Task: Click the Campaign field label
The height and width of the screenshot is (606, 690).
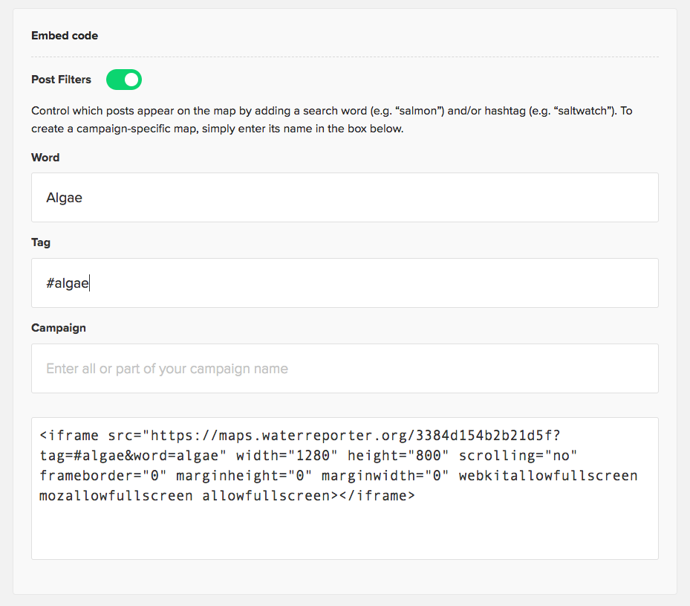Action: tap(59, 328)
